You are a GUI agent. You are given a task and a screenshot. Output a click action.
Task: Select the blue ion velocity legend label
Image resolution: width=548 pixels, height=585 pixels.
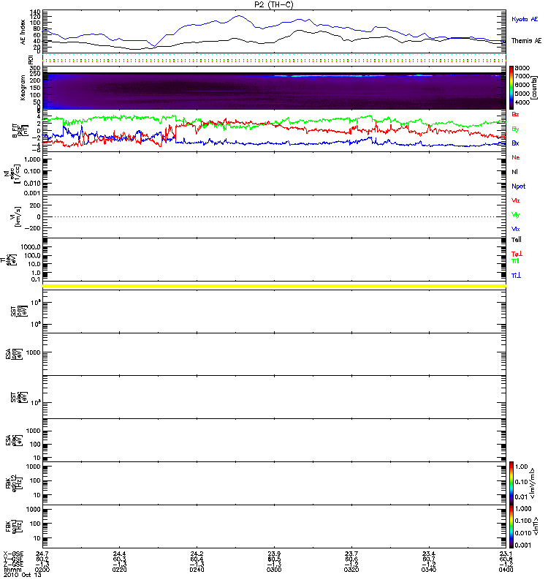pos(516,230)
